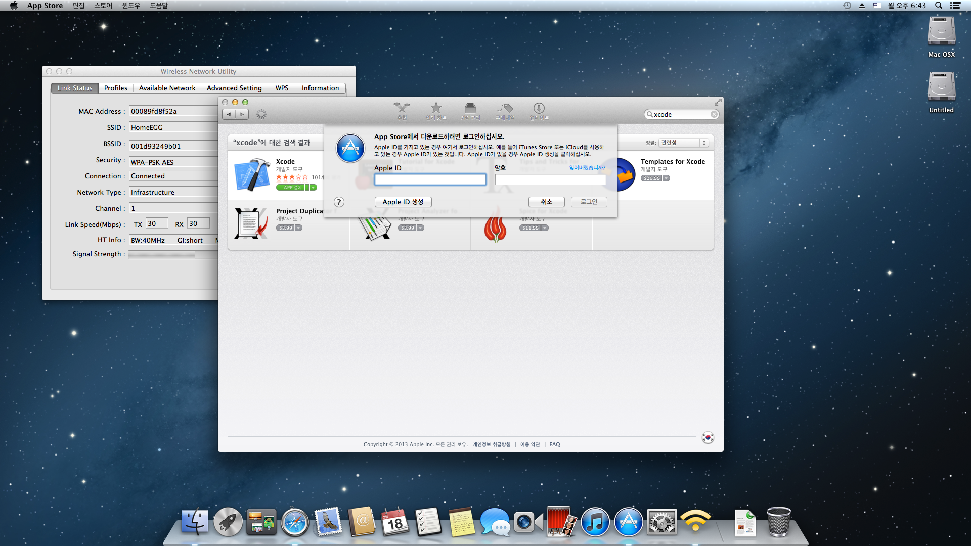971x546 pixels.
Task: Click the Apple ID 생성 button
Action: [x=403, y=202]
